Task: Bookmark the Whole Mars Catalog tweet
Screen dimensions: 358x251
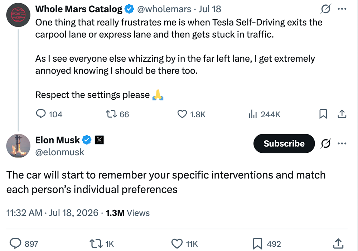Action: tap(323, 114)
